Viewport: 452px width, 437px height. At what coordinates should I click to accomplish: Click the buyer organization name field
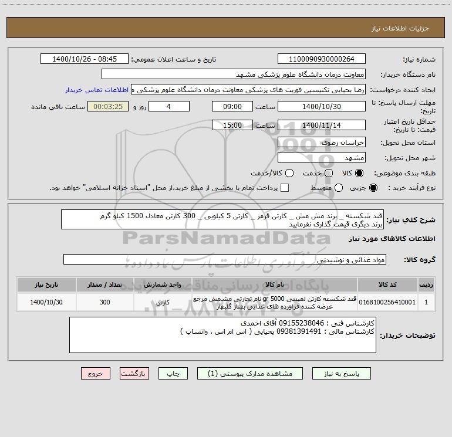pyautogui.click(x=234, y=74)
